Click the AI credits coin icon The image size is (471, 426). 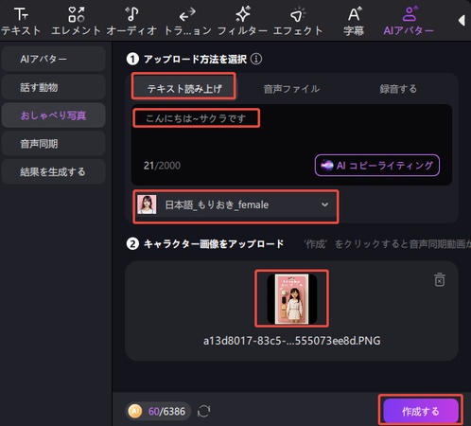[135, 411]
